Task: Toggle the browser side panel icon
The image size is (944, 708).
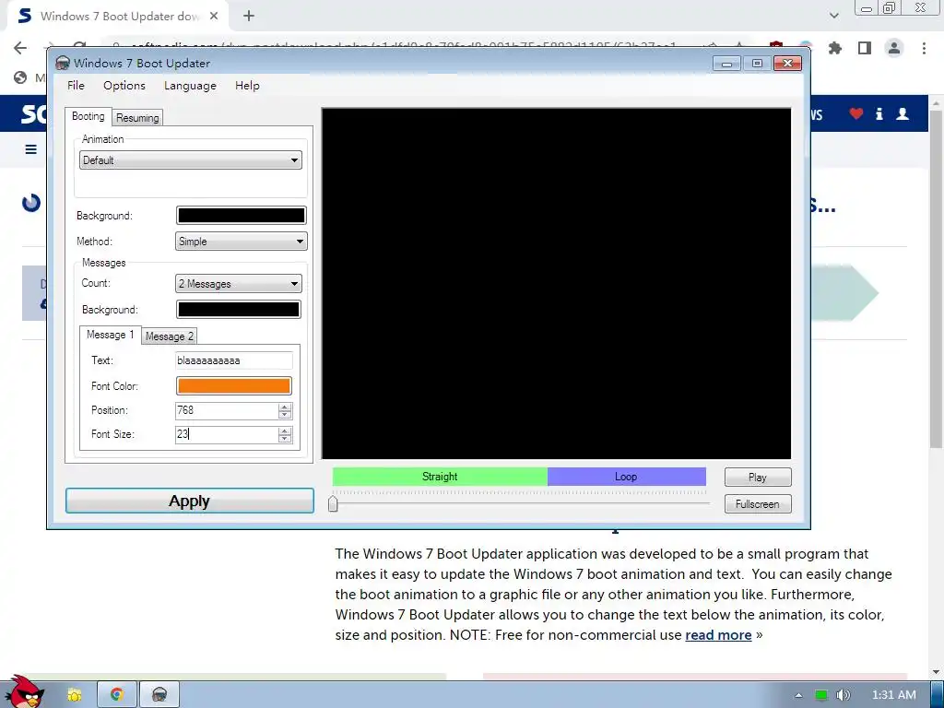Action: coord(865,48)
